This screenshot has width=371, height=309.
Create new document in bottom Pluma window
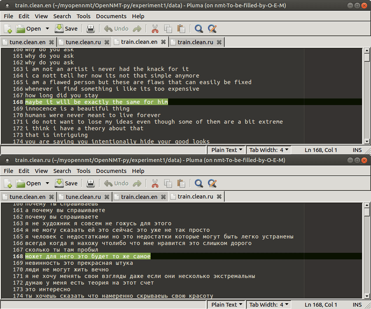[x=7, y=183]
